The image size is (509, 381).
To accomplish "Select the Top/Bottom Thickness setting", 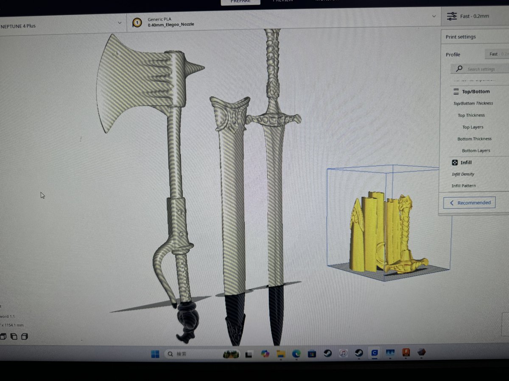I will click(473, 103).
